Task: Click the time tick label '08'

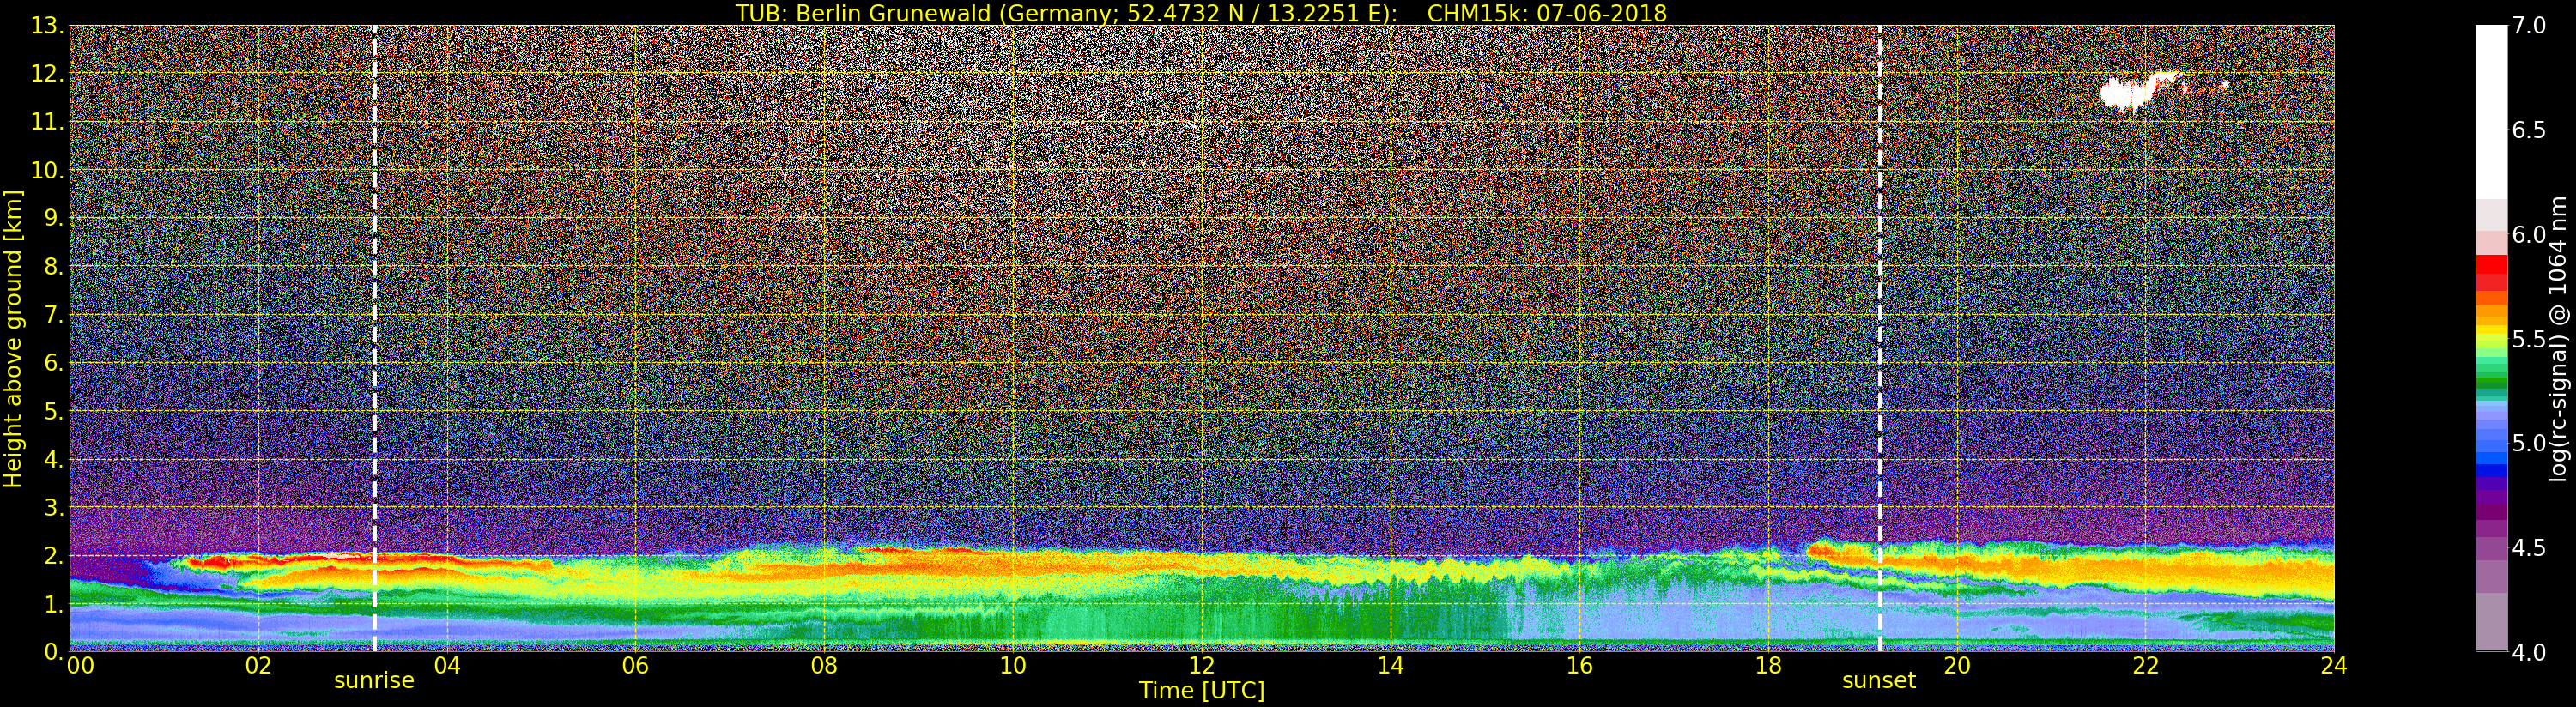Action: pos(824,666)
